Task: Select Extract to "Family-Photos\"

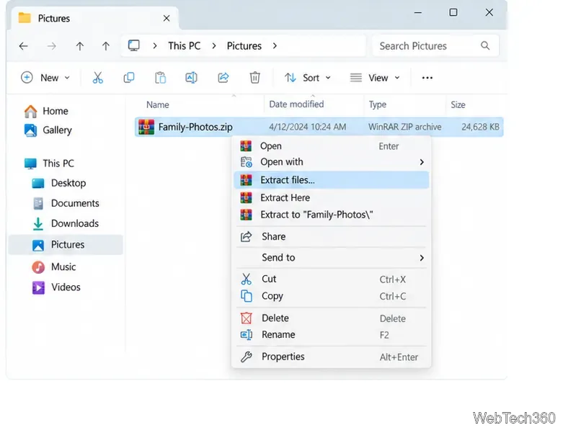Action: click(x=332, y=215)
